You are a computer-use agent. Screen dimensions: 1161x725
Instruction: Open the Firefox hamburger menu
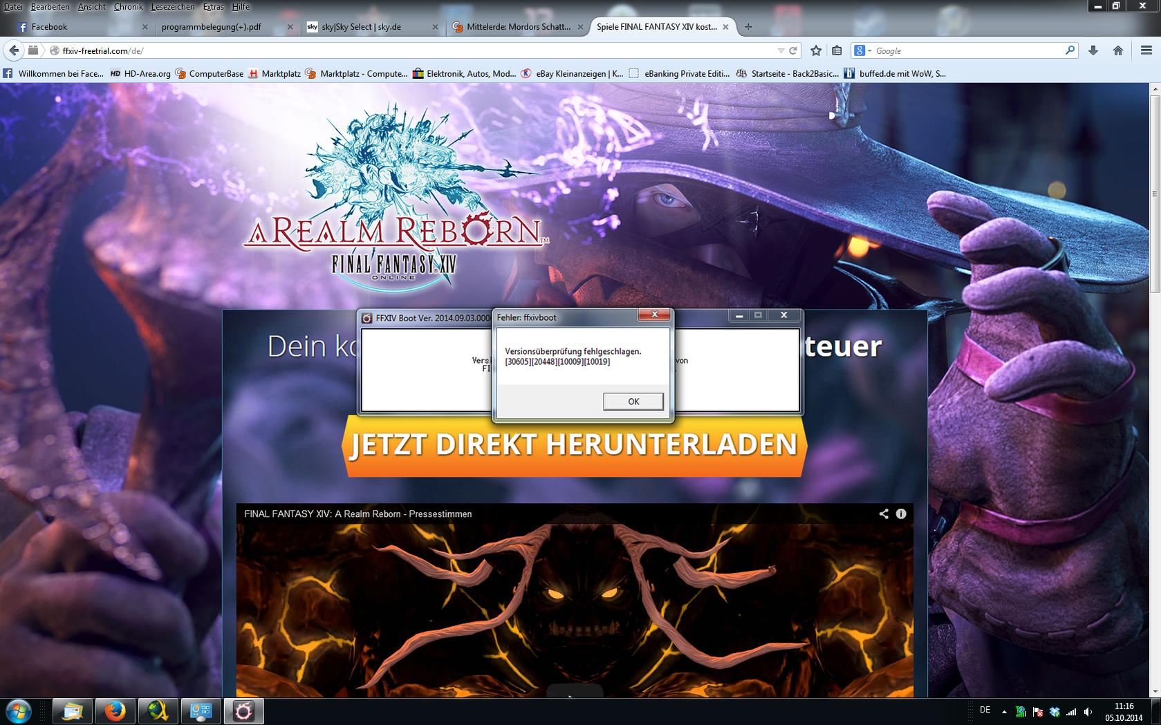coord(1146,50)
